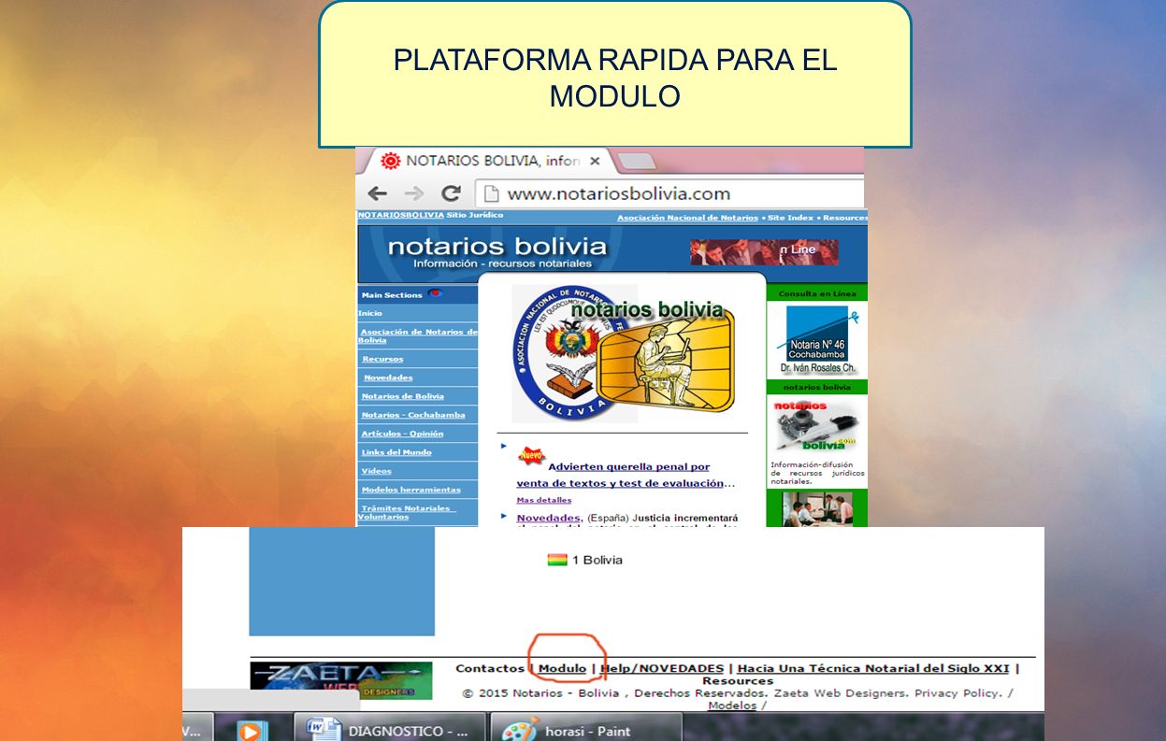1166x741 pixels.
Task: Open Contactos in the footer
Action: 490,668
